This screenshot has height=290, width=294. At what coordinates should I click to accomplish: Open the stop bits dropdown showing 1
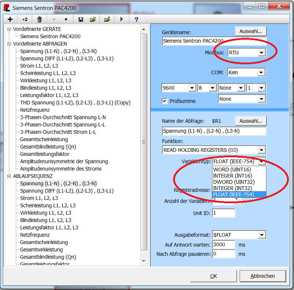point(261,88)
